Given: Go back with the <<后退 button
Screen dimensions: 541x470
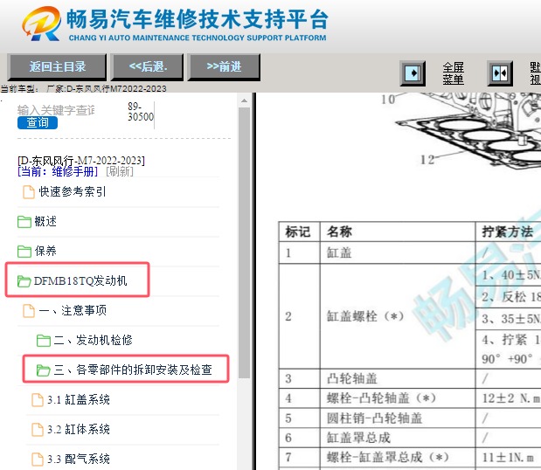Looking at the screenshot, I should [148, 66].
